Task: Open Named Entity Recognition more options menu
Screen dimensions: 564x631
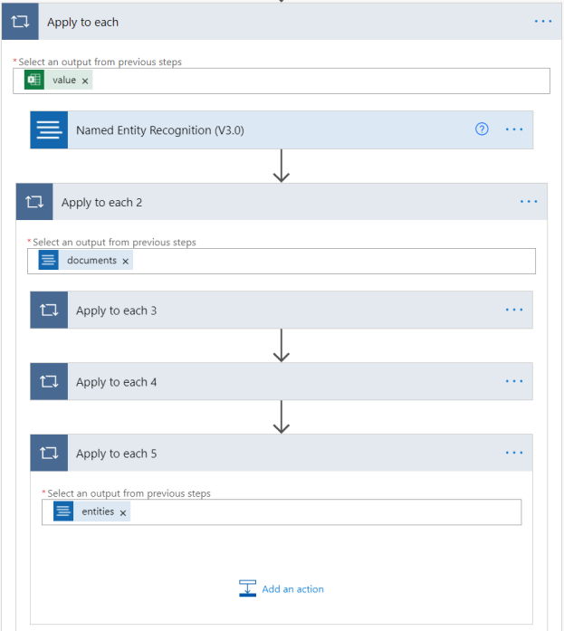Action: pos(514,129)
